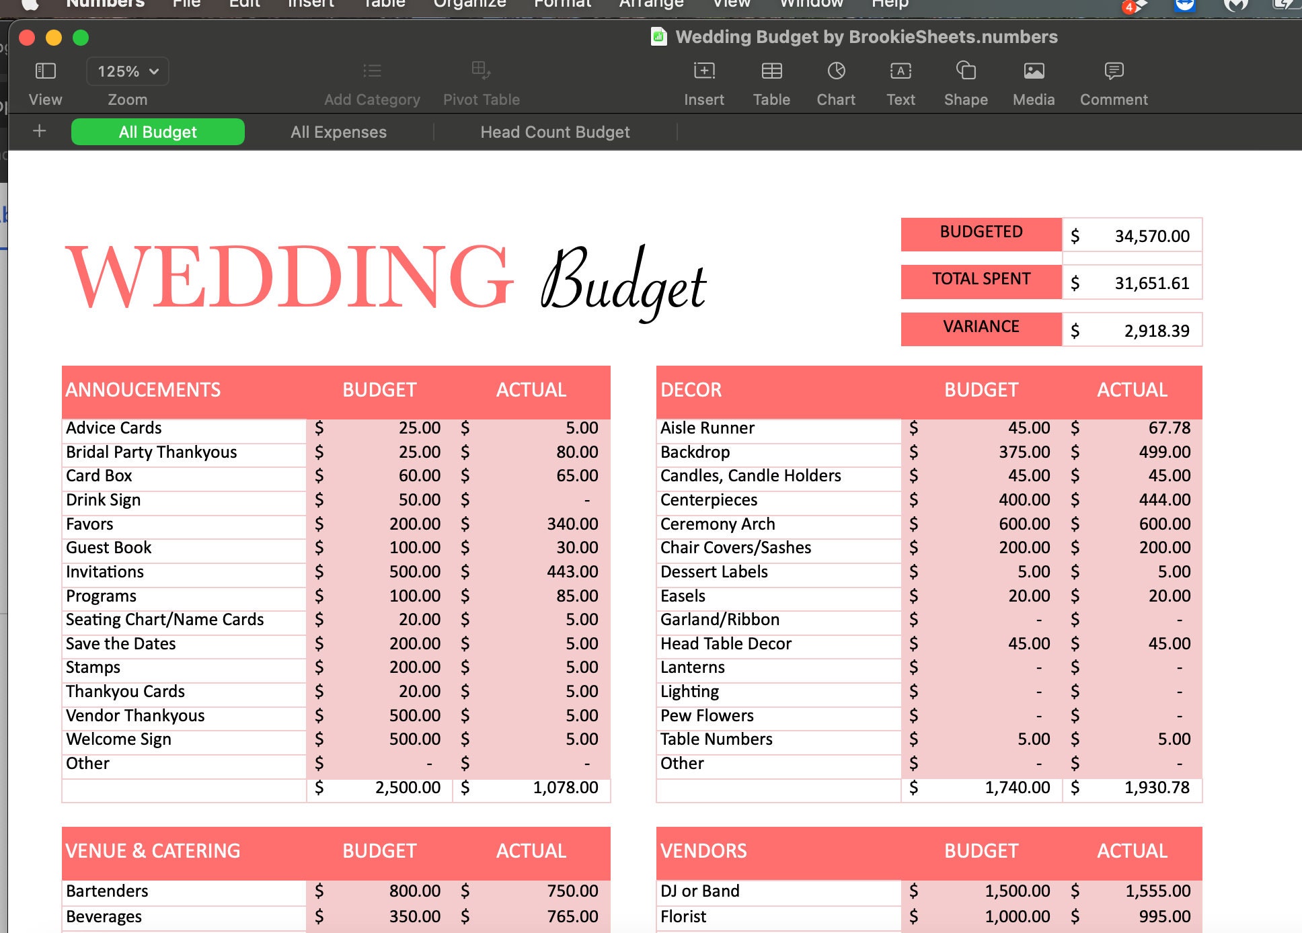Open the Head Count Budget tab
The width and height of the screenshot is (1302, 933).
[555, 132]
